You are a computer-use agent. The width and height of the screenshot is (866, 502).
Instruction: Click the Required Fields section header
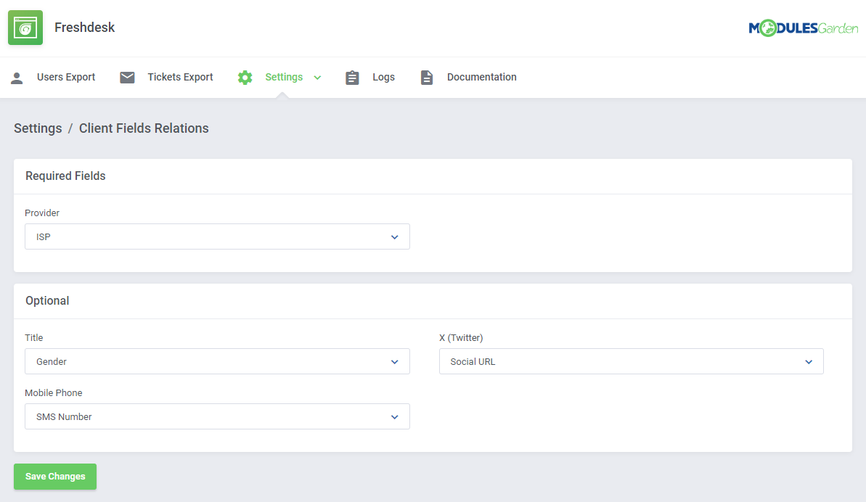[65, 176]
